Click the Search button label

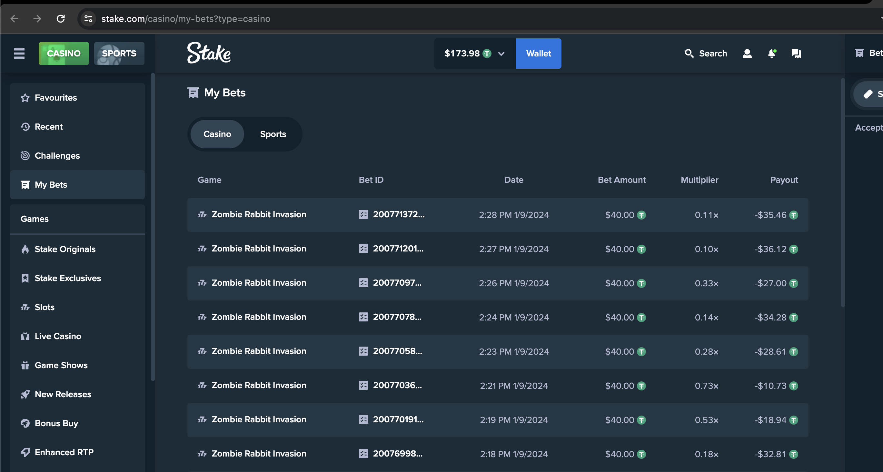pos(713,54)
